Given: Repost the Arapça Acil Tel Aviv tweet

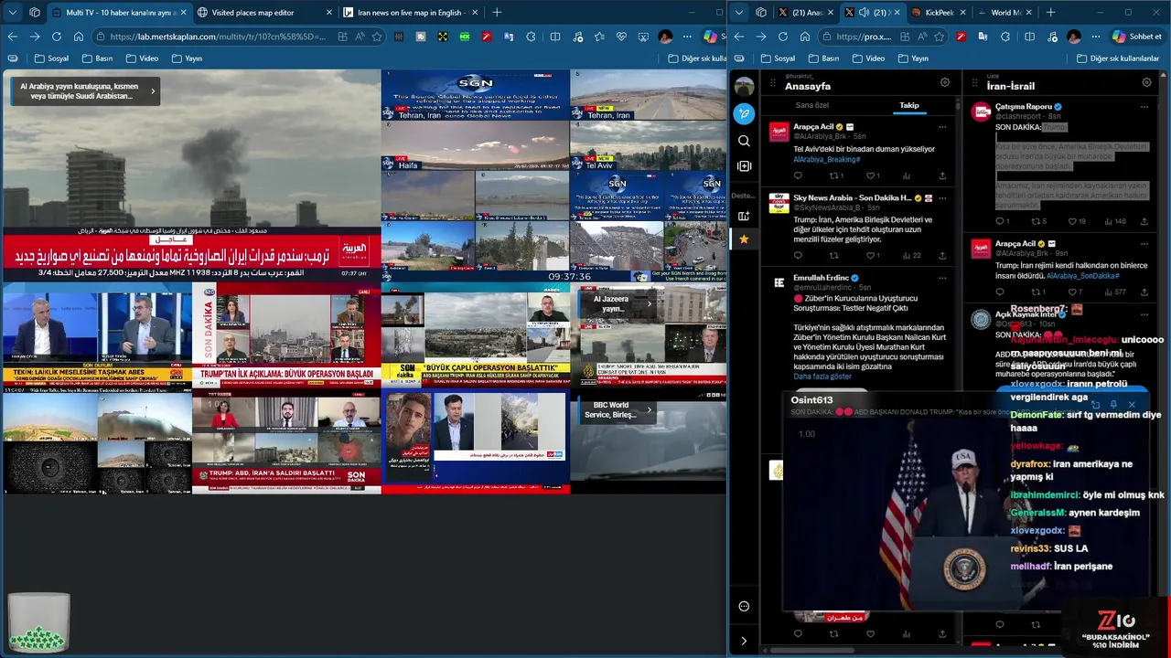Looking at the screenshot, I should coord(834,175).
